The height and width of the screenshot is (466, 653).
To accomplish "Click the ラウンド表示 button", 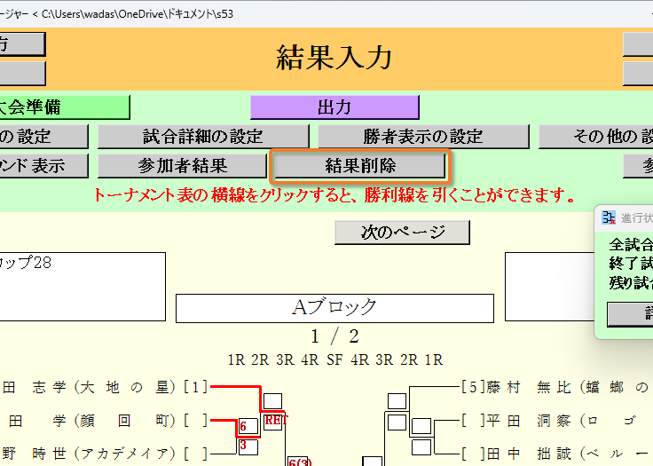I will tap(43, 166).
